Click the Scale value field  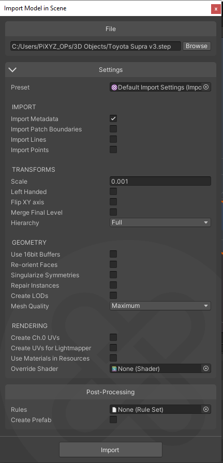(160, 181)
